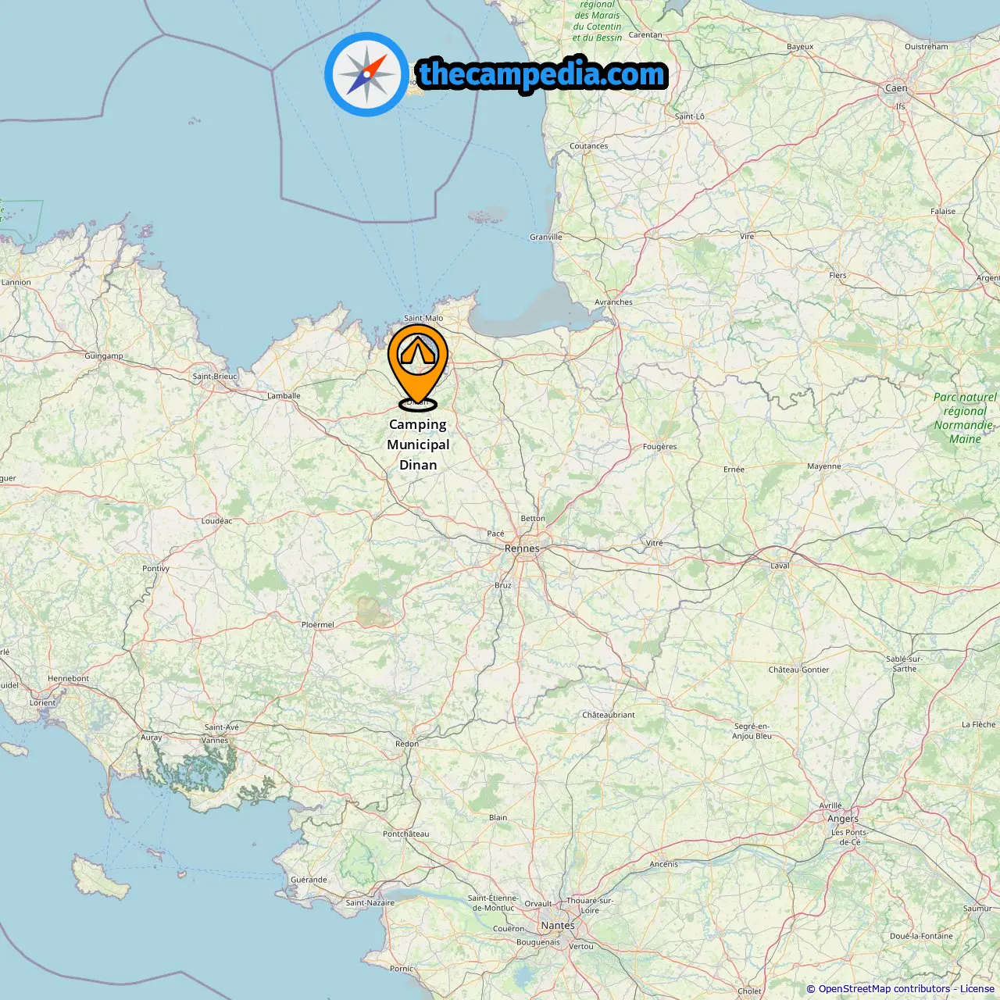Click the blue compass logo icon
This screenshot has height=1000, width=1000.
(366, 74)
